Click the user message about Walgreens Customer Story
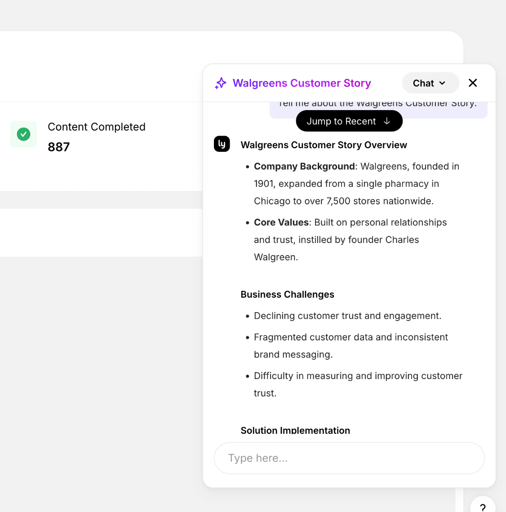 pyautogui.click(x=378, y=110)
